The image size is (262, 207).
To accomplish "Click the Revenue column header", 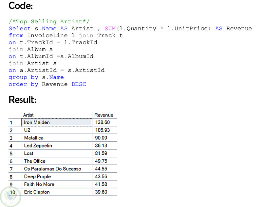I will pos(104,115).
